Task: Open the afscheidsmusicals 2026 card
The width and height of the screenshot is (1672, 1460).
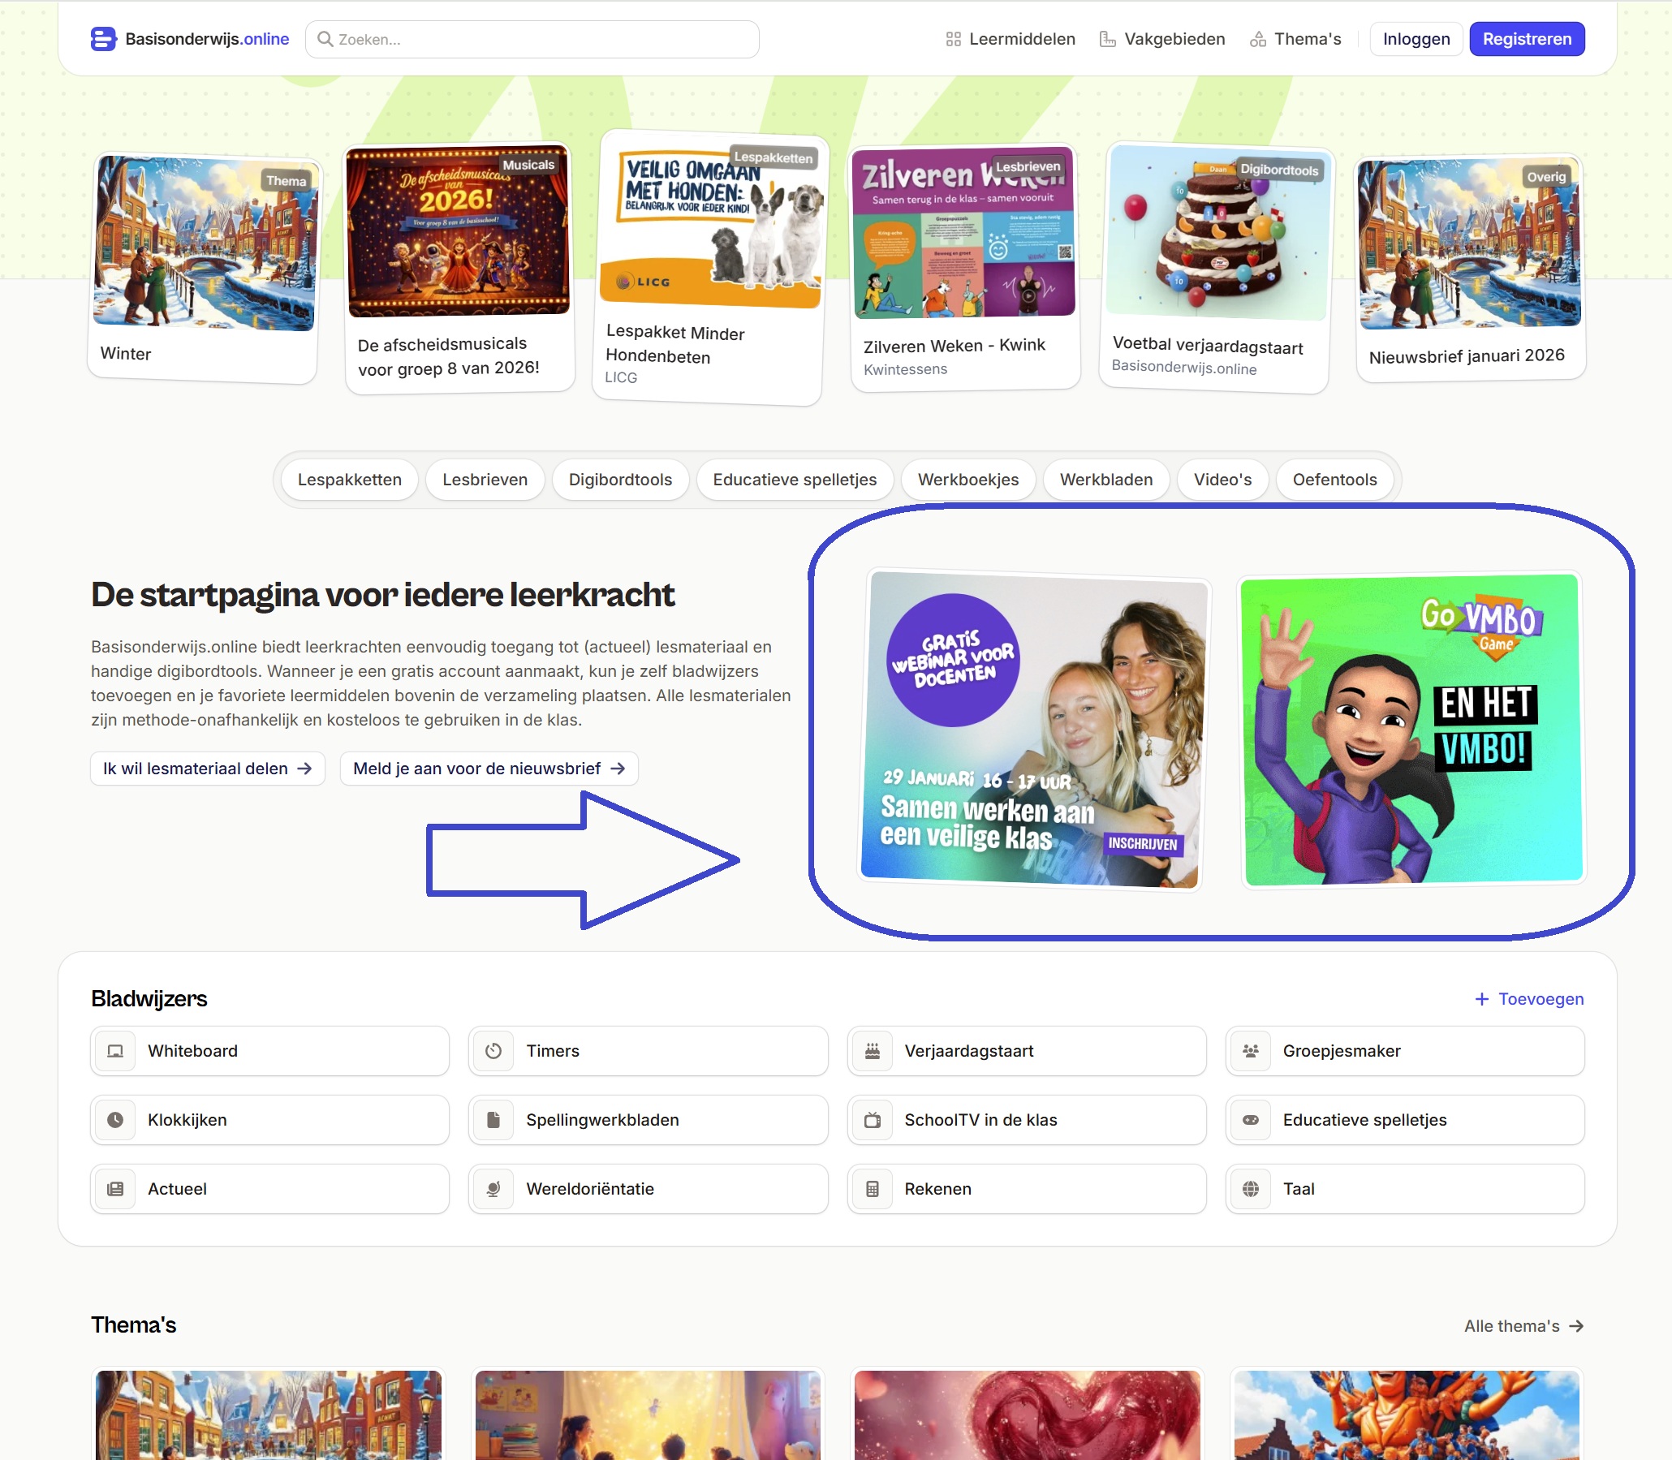Action: (459, 268)
